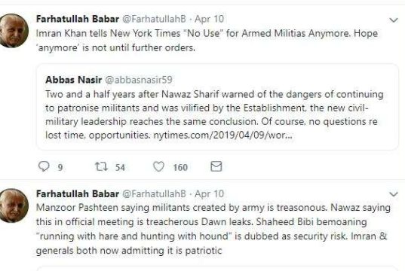Click Farhatullah Babar name on first tweet
Image resolution: width=405 pixels, height=271 pixels.
click(x=78, y=19)
